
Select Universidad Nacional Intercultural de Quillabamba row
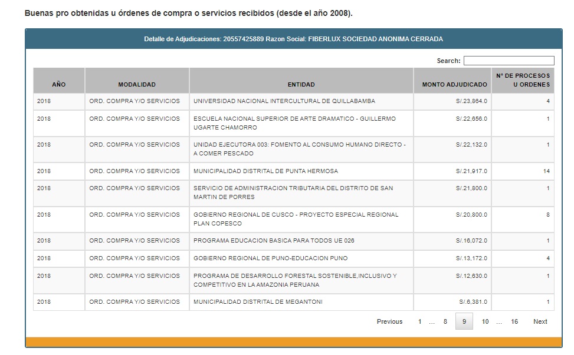pyautogui.click(x=284, y=101)
